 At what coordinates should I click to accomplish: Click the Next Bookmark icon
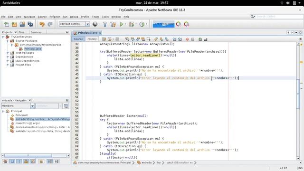click(x=161, y=39)
